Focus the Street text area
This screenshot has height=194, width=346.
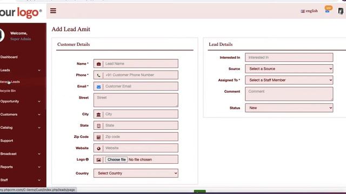point(136,100)
